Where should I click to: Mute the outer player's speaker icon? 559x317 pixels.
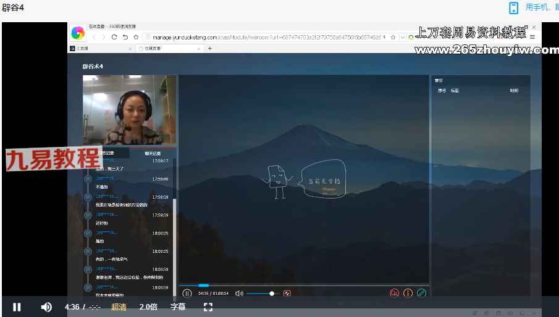pyautogui.click(x=46, y=307)
